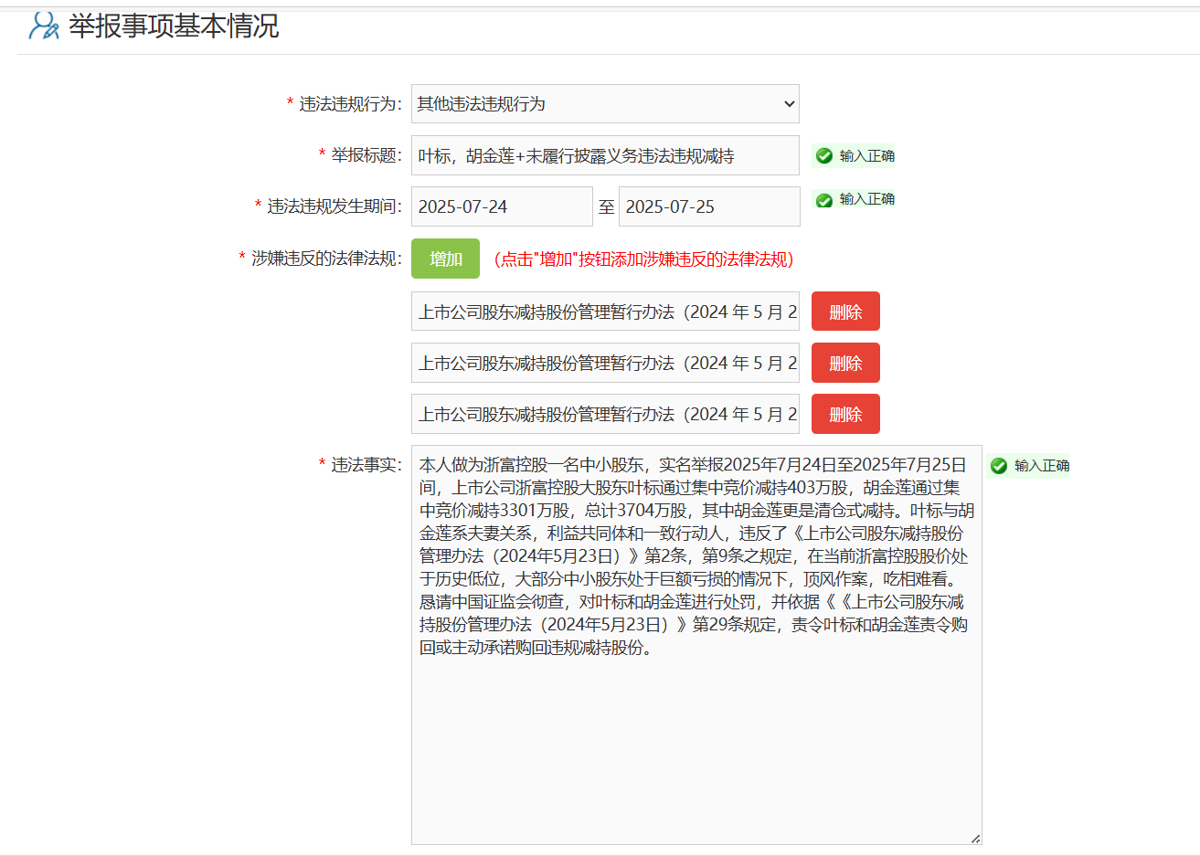Click the green 增加 button

click(x=445, y=259)
